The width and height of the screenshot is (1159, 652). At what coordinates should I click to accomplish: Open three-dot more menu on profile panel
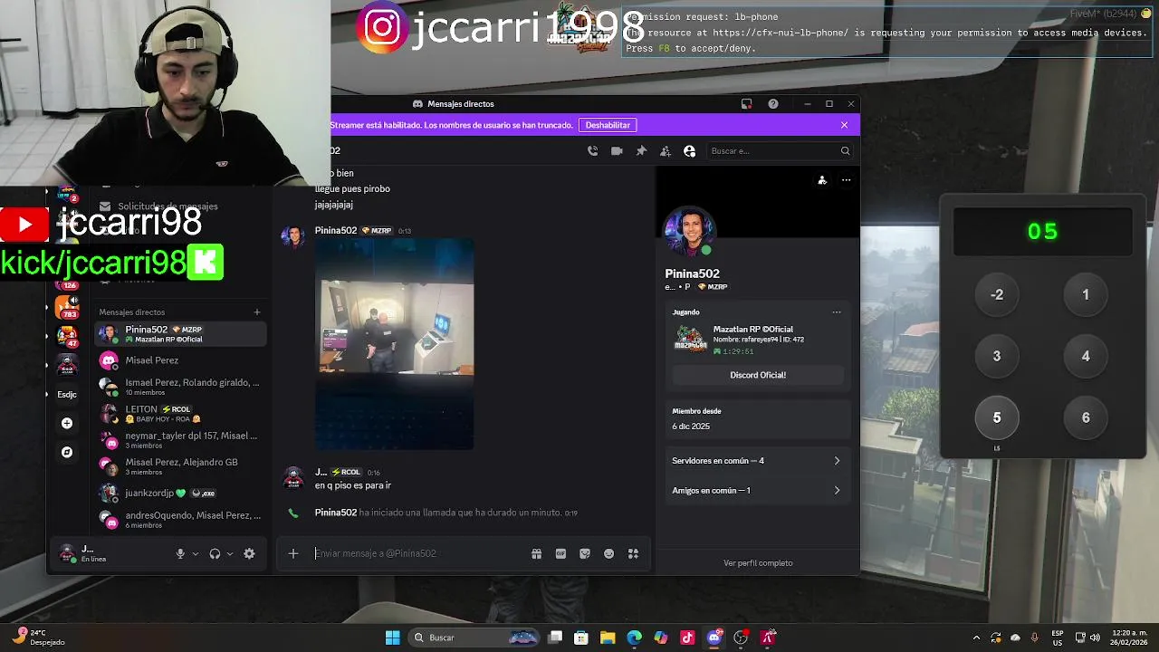click(846, 180)
